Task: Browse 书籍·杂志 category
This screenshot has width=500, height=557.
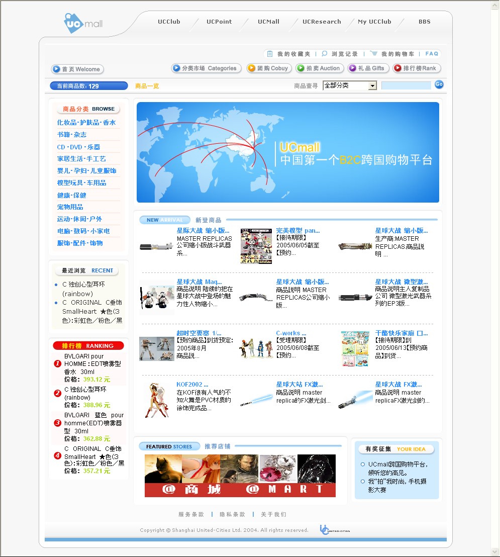Action: pyautogui.click(x=72, y=135)
